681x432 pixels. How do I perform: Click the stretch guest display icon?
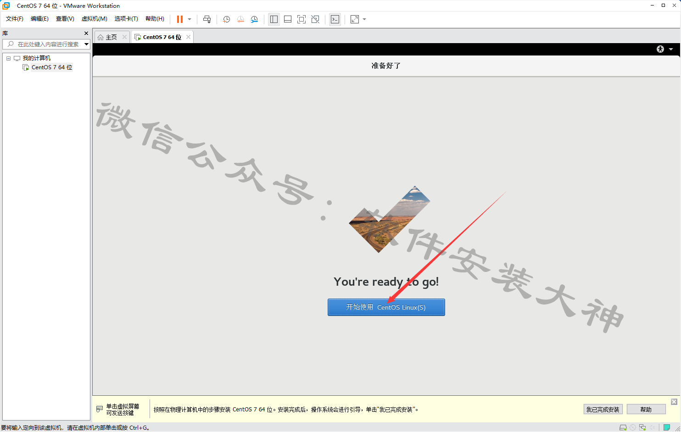(355, 19)
